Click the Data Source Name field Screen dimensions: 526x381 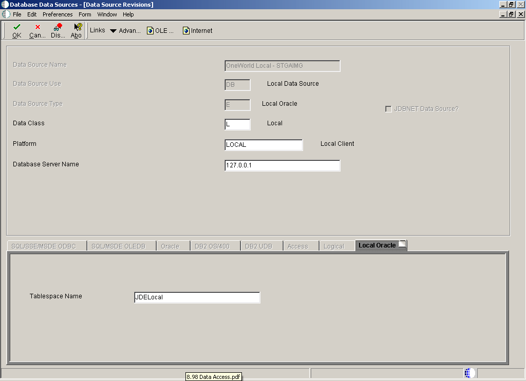283,66
